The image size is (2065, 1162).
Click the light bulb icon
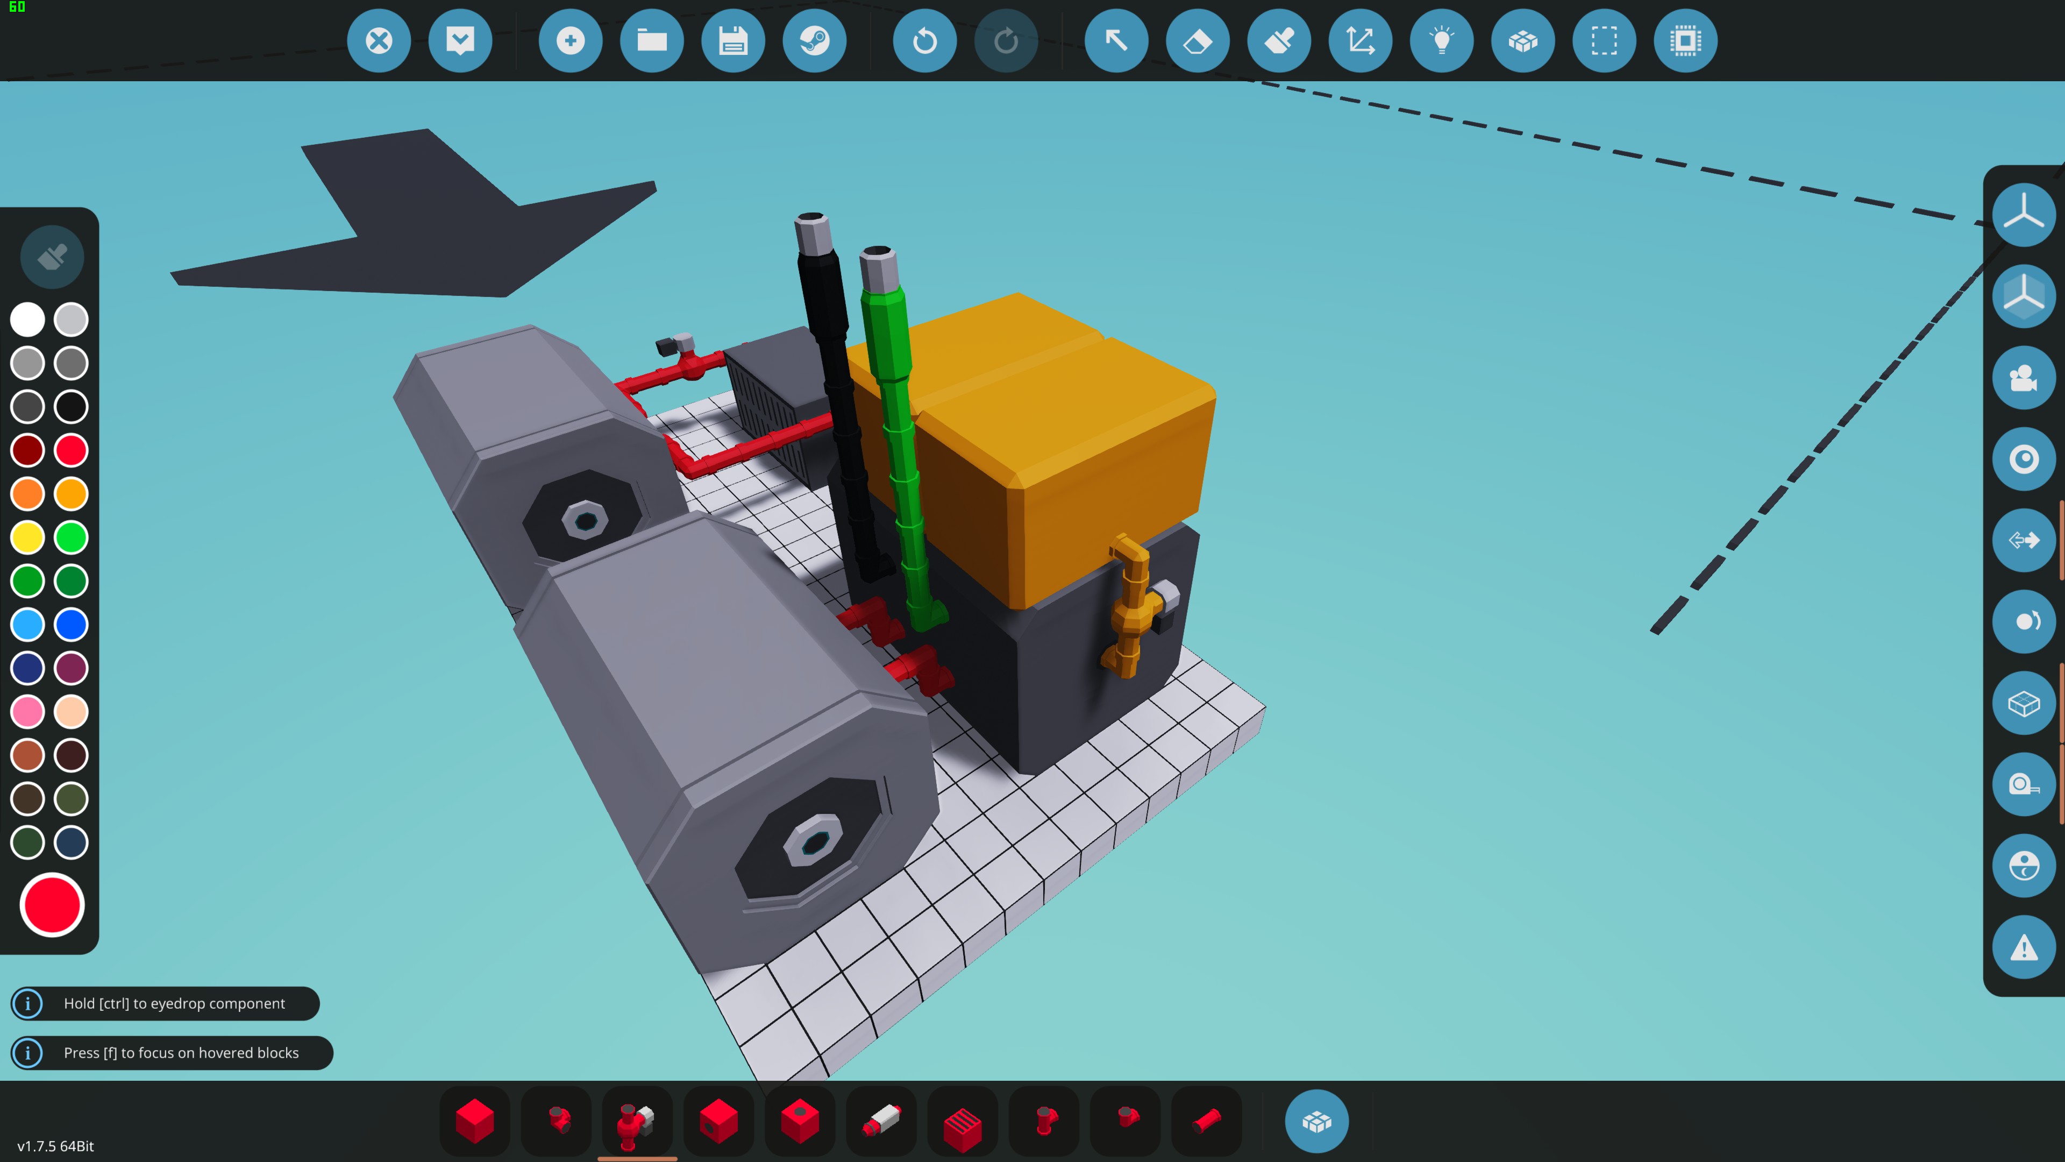(x=1441, y=41)
